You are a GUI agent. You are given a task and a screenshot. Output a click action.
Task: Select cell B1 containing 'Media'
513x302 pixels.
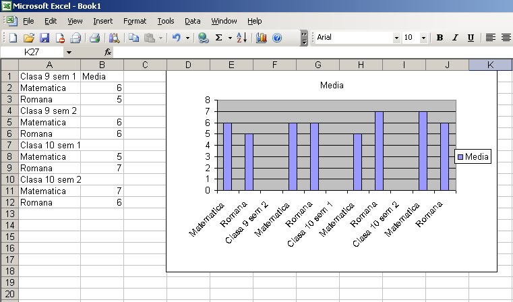(102, 76)
